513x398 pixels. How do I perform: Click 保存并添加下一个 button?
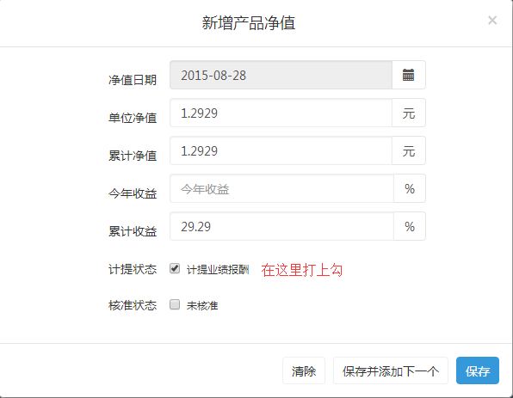[391, 370]
